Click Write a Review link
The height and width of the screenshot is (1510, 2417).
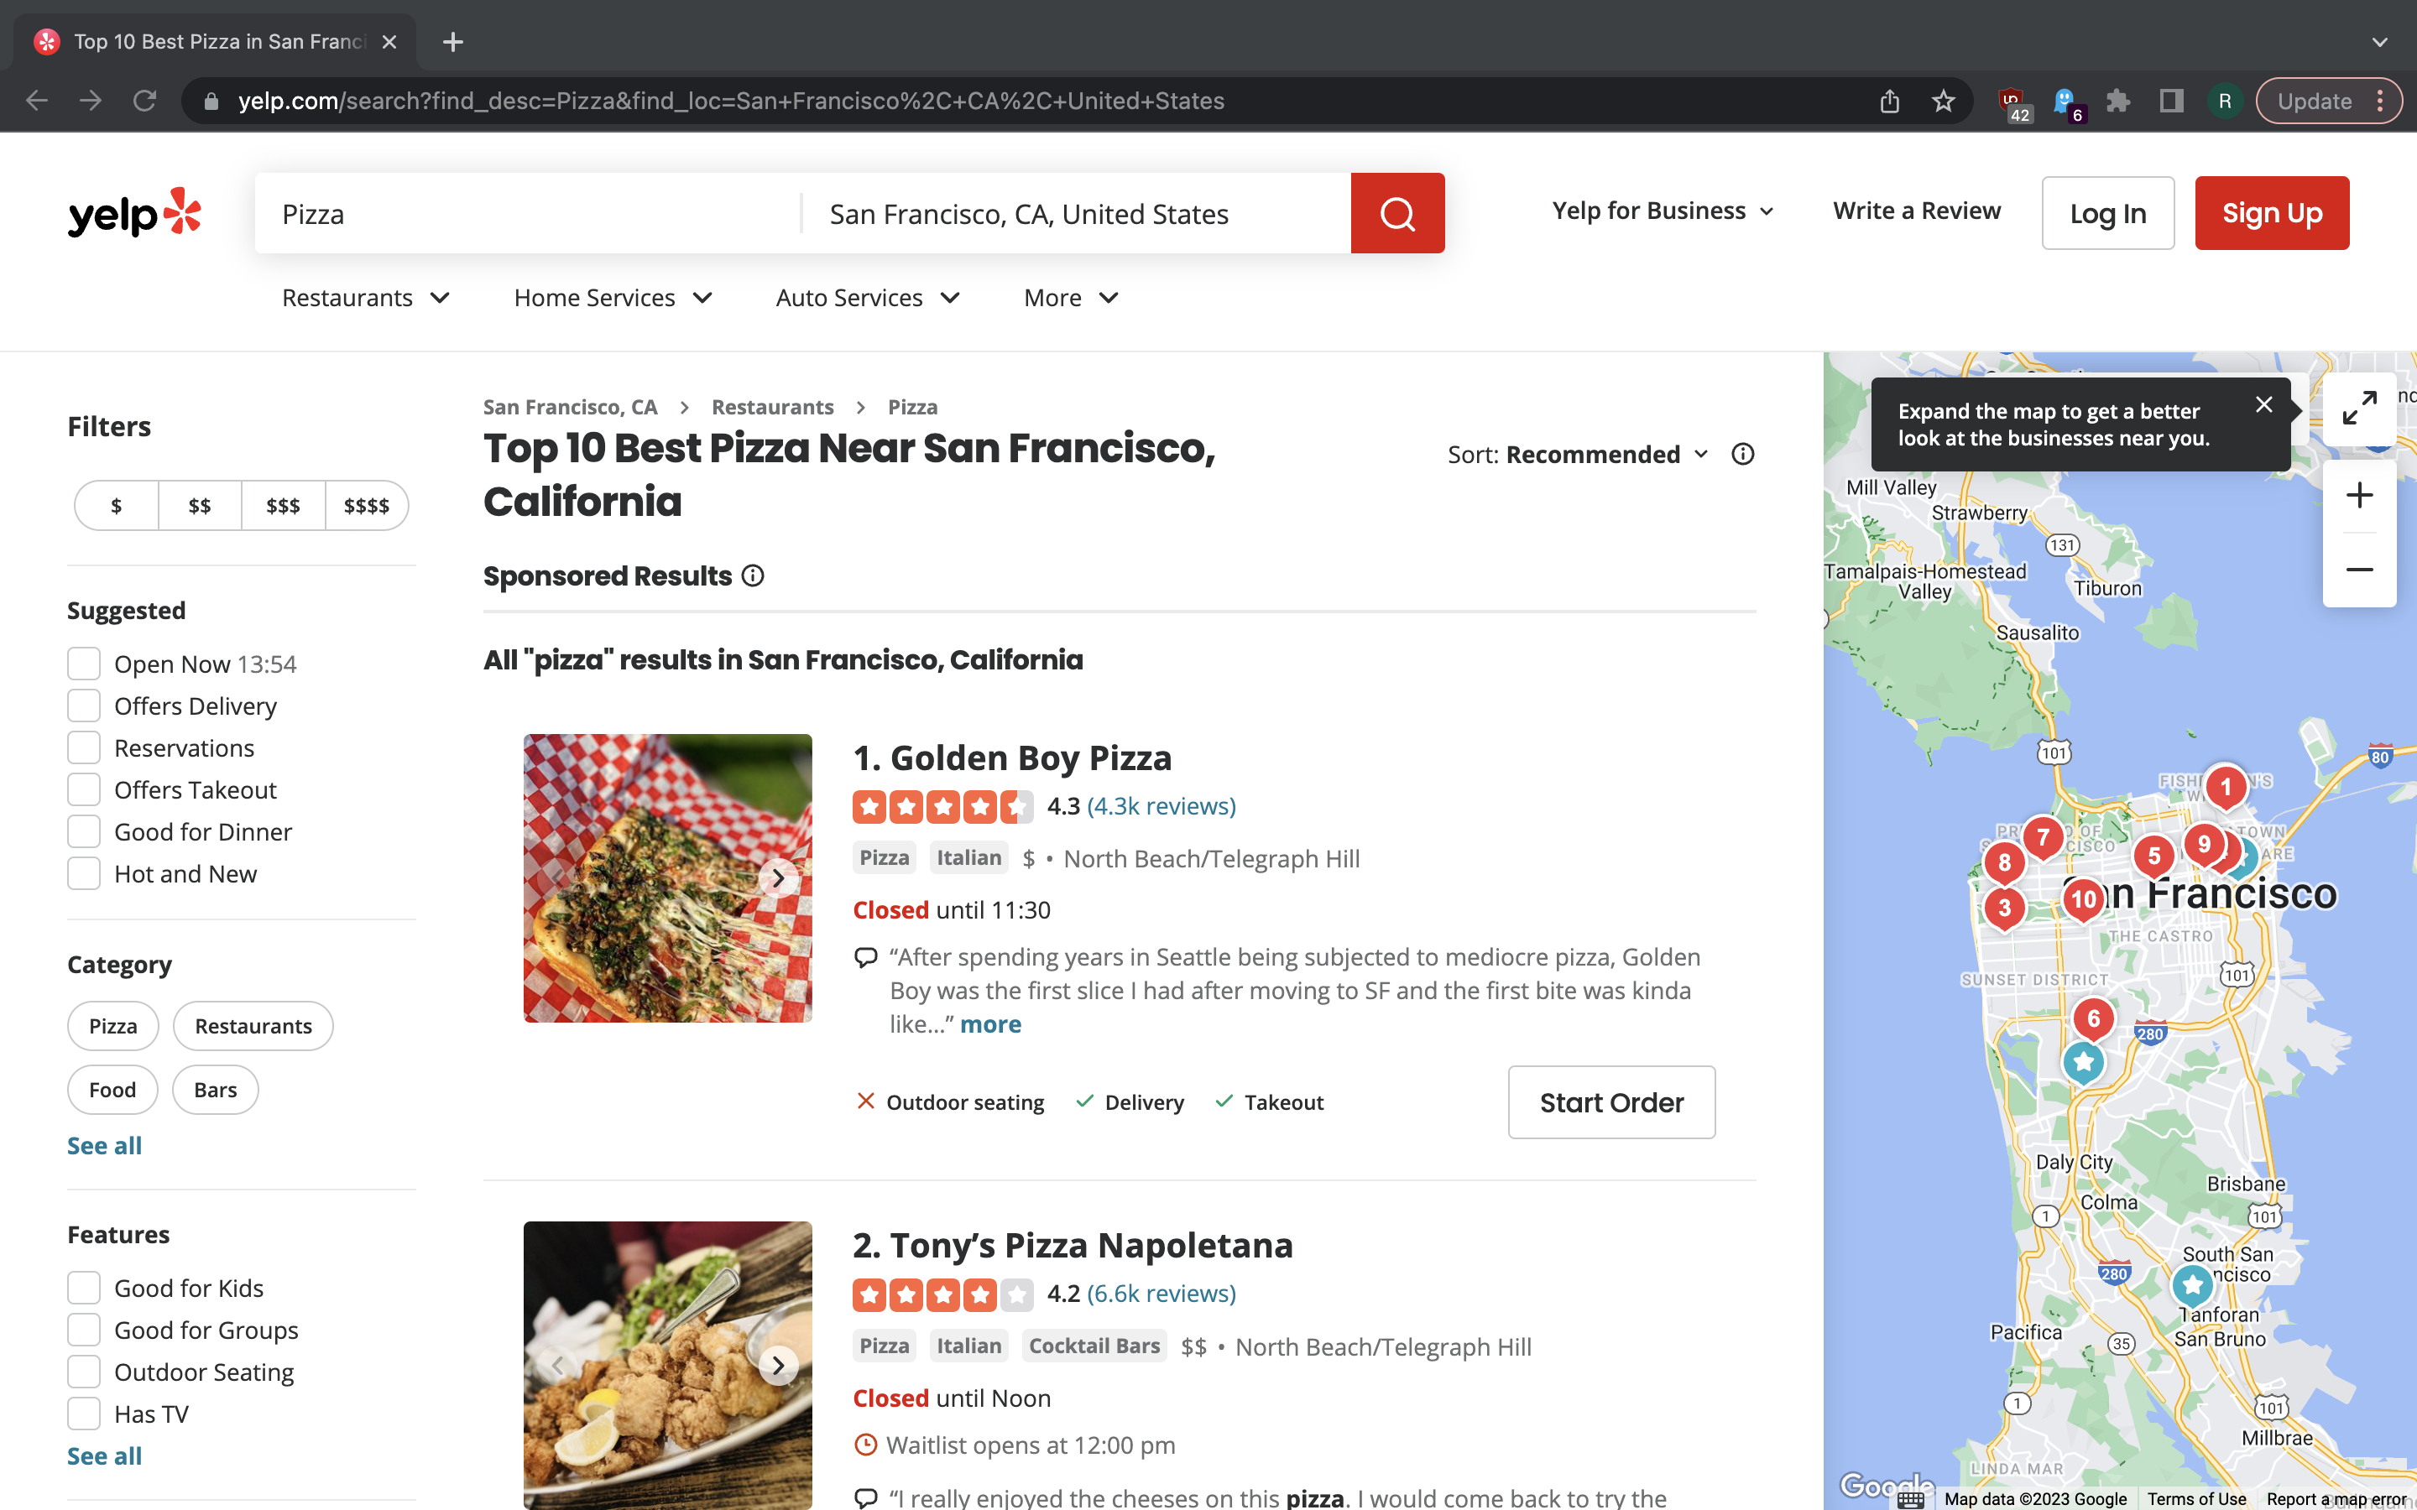pos(1917,211)
